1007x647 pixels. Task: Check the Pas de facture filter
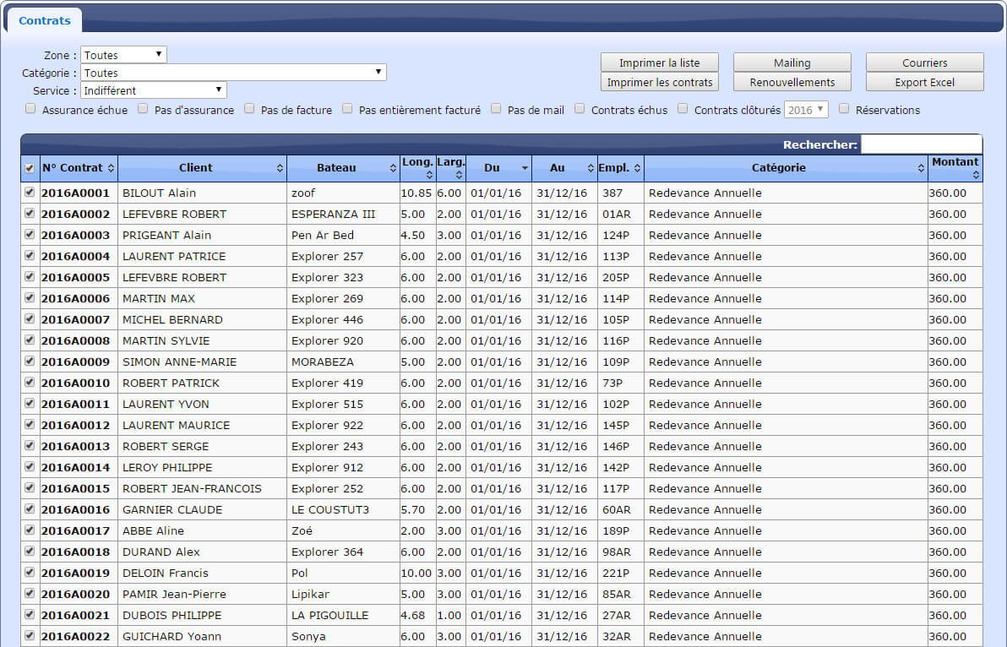coord(249,108)
